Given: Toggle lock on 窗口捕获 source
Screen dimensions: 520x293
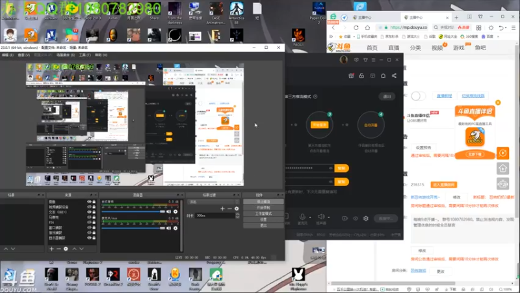Looking at the screenshot, I should pos(94,227).
